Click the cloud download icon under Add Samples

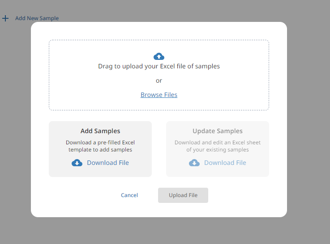click(x=77, y=163)
